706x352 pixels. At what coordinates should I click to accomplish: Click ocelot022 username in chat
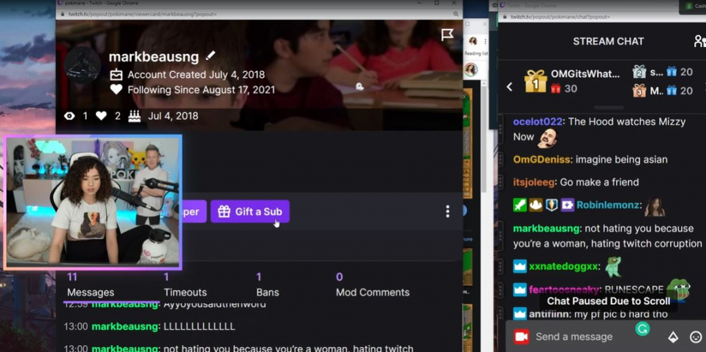[x=538, y=121]
